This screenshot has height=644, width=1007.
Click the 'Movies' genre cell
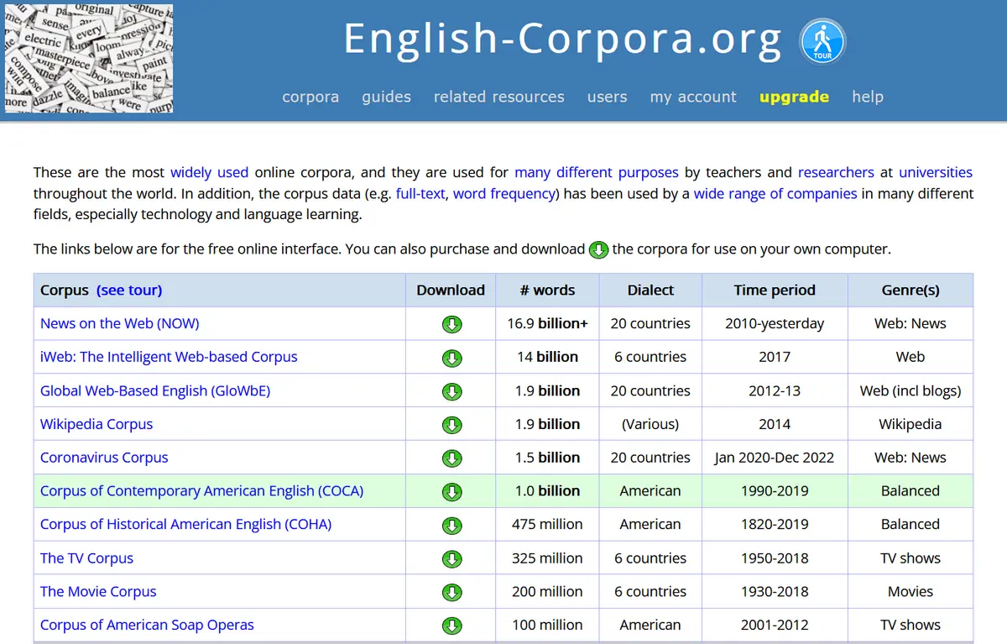(910, 592)
